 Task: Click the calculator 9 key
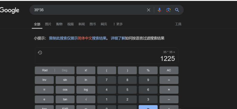click(148, 80)
